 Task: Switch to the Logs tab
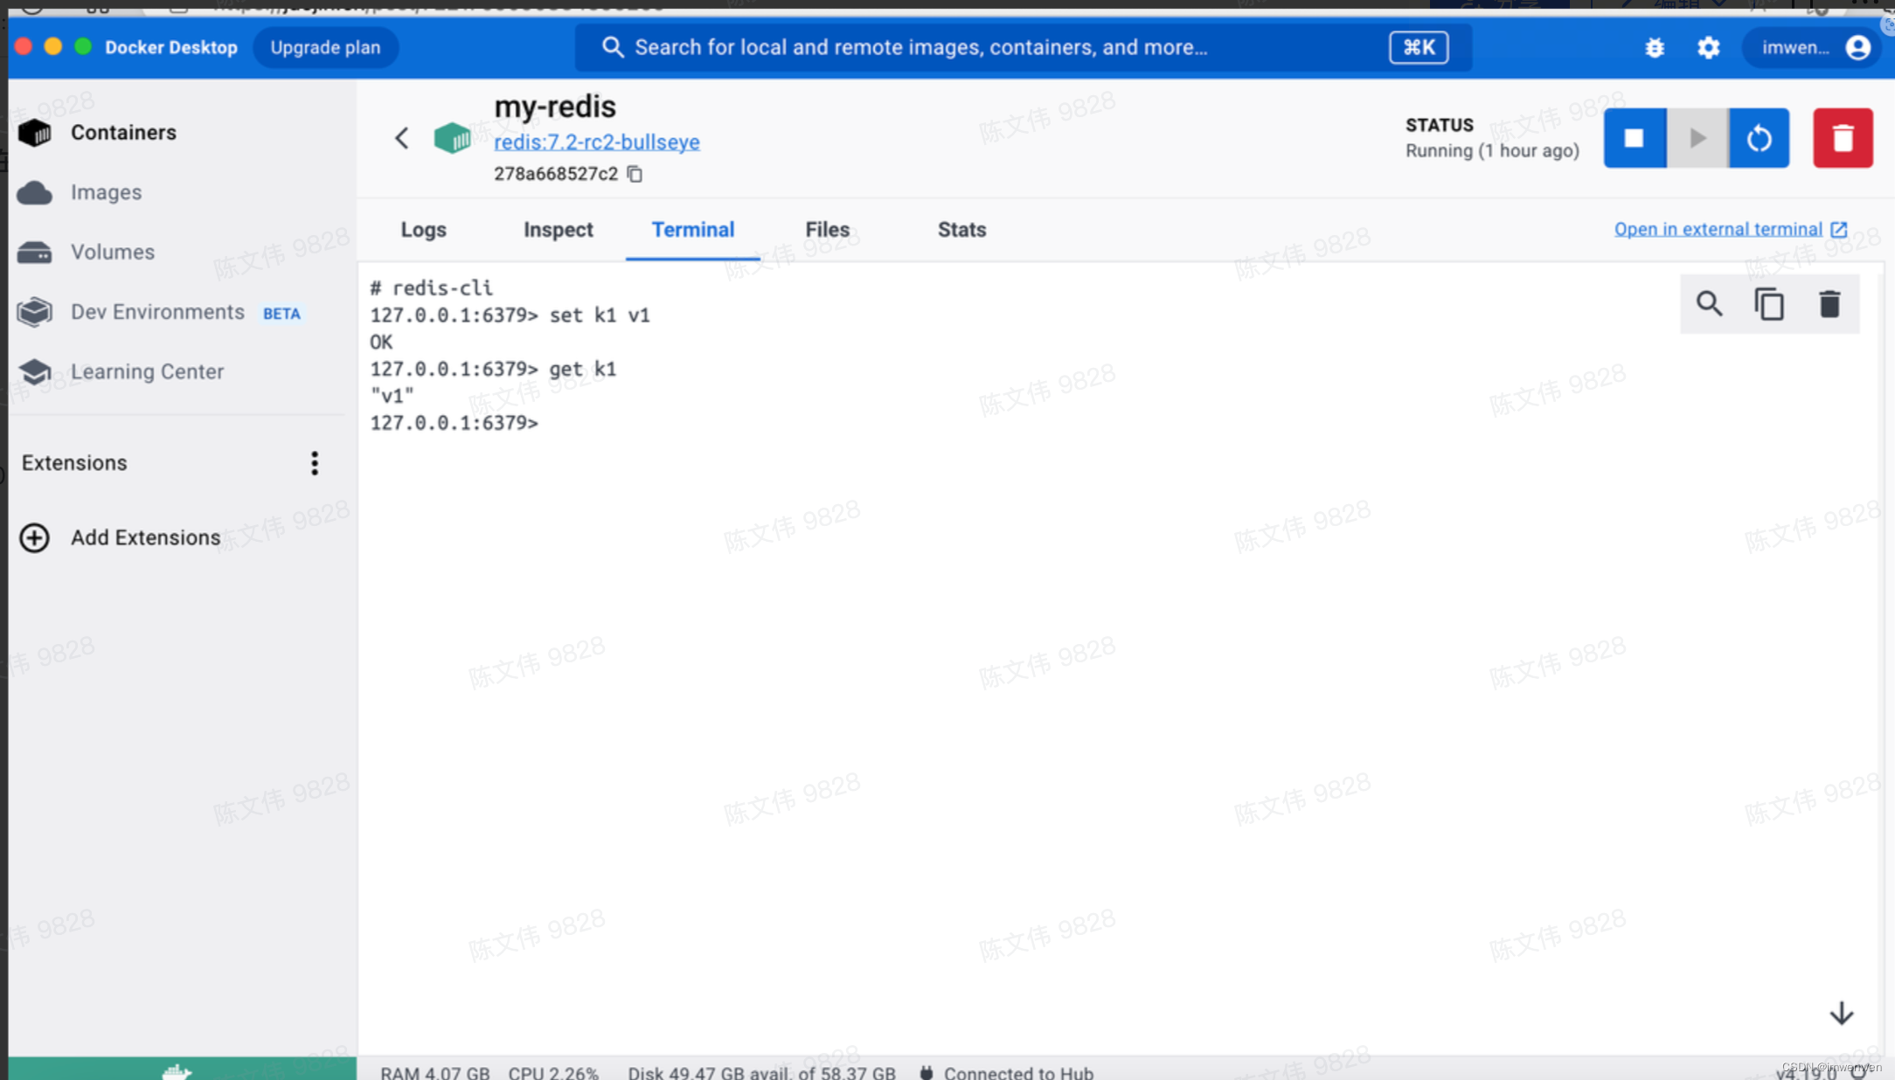(x=423, y=230)
